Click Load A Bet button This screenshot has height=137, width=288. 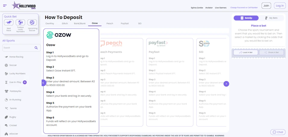click(246, 53)
